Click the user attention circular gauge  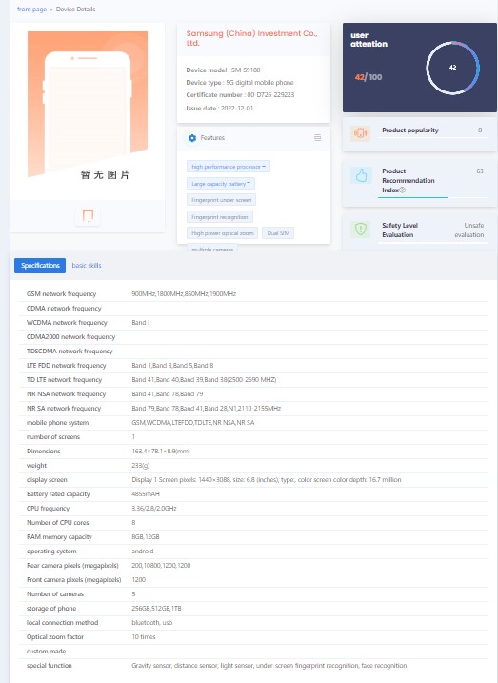coord(452,68)
